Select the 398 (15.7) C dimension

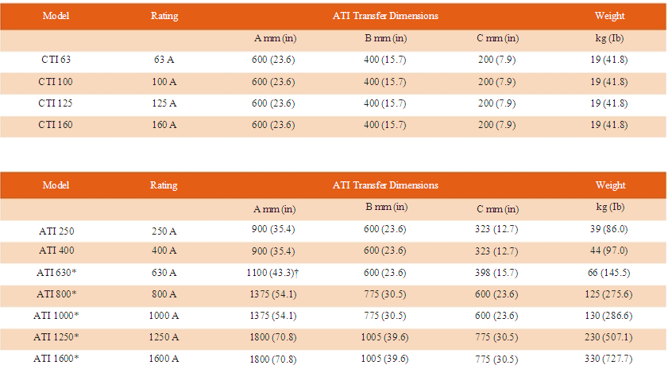(496, 272)
